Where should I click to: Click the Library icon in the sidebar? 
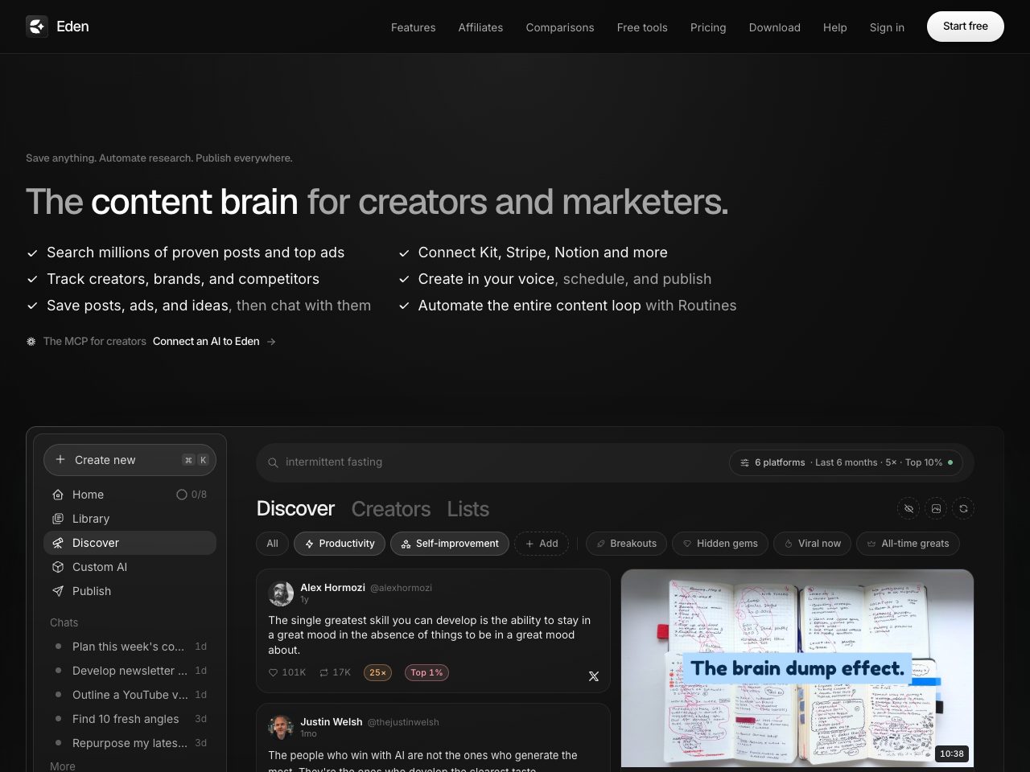(x=58, y=519)
